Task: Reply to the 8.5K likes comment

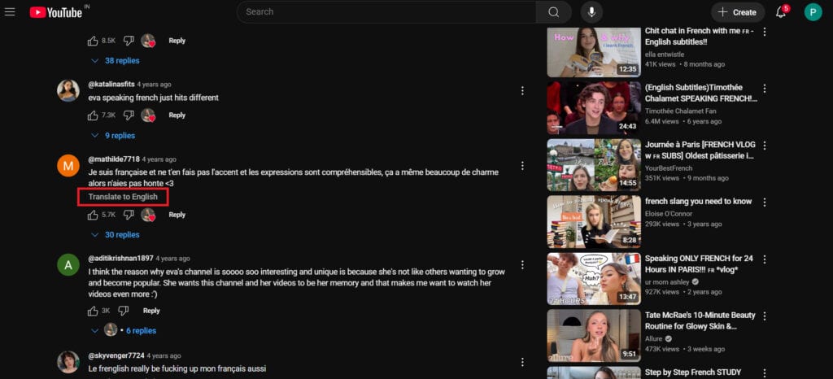Action: click(177, 41)
